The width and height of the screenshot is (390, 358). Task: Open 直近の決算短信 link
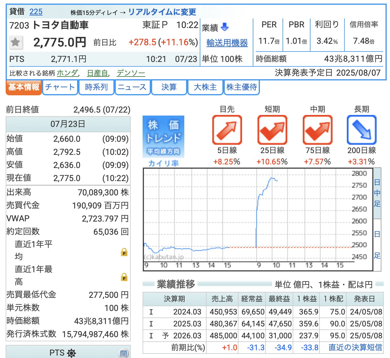pyautogui.click(x=355, y=347)
